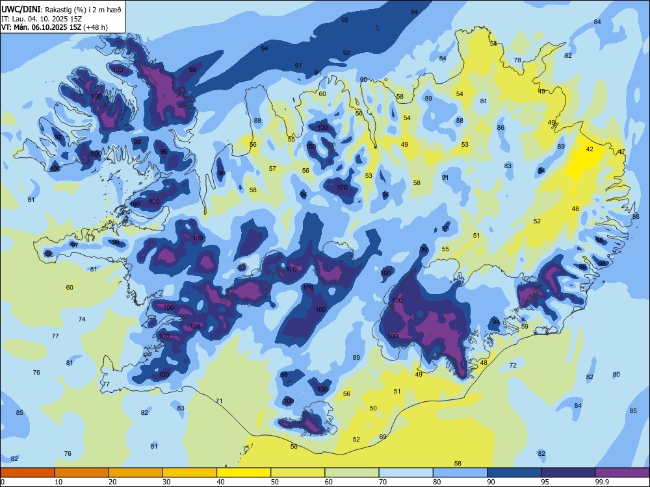Click the light green 60–70 legend swatch

pos(352,473)
